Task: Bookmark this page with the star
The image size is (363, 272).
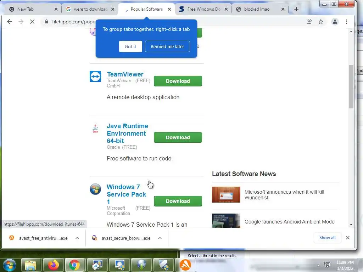Action: point(320,22)
